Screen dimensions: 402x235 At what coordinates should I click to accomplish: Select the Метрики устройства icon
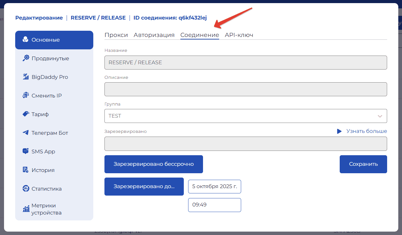pos(26,209)
